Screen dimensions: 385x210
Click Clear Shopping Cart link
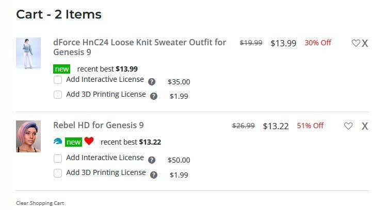point(40,203)
